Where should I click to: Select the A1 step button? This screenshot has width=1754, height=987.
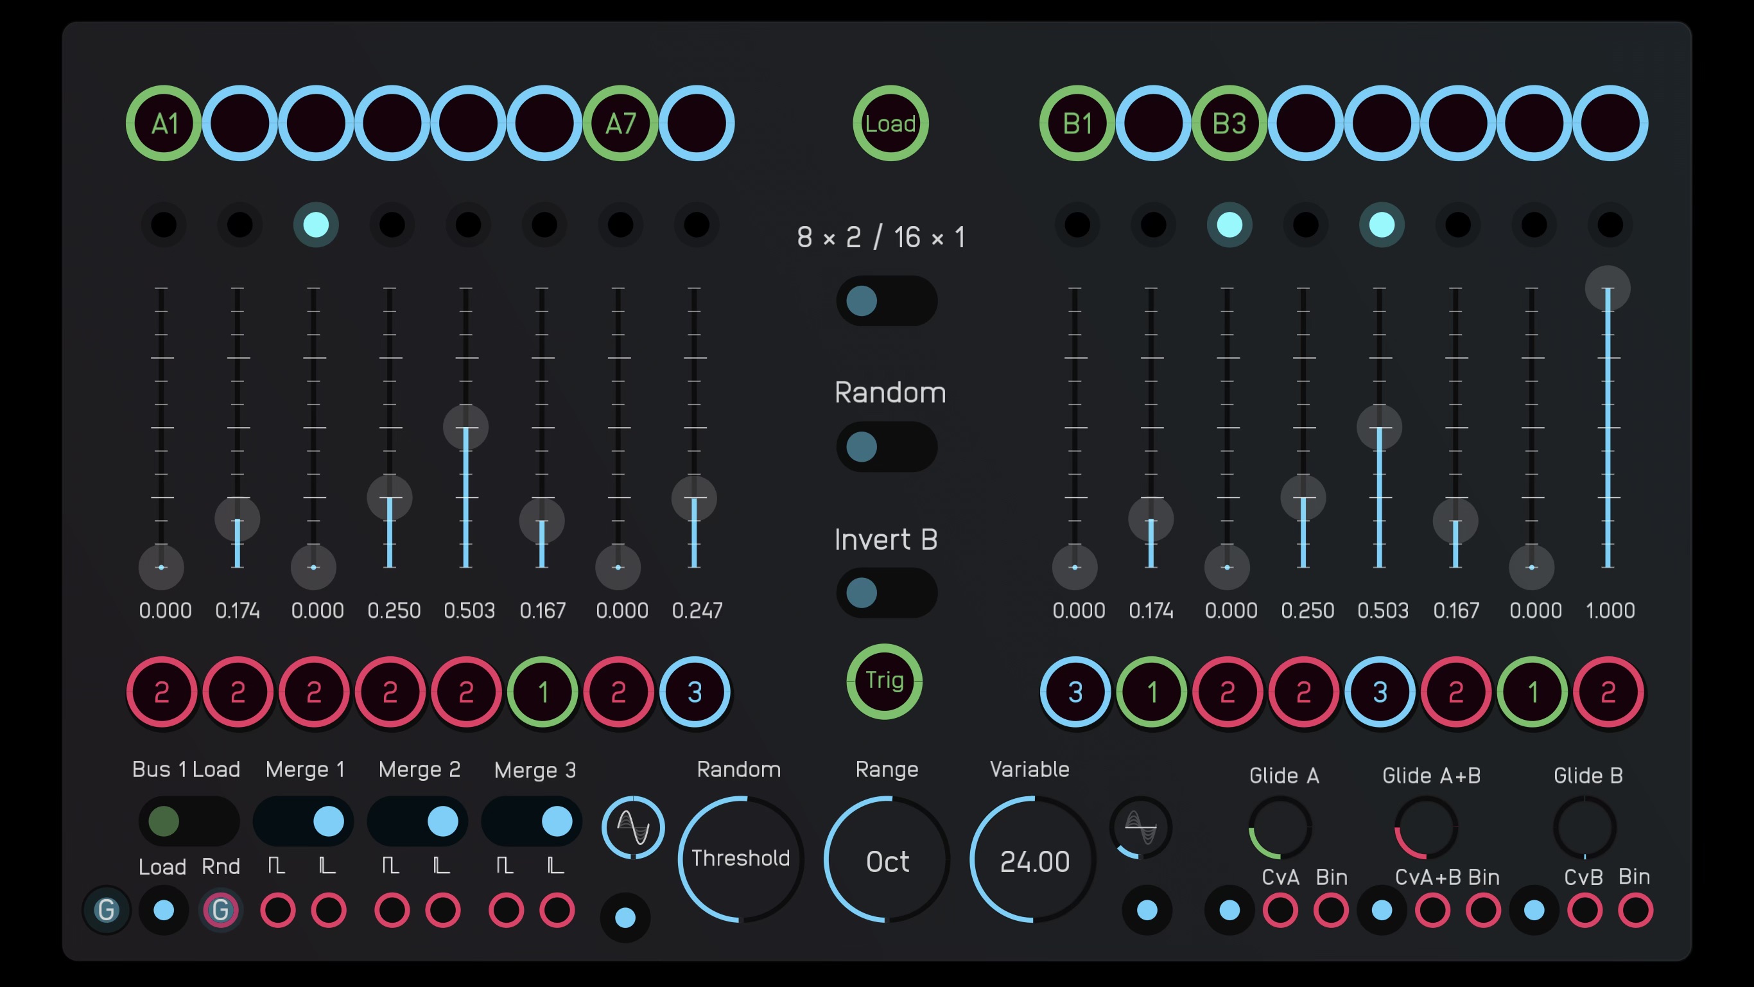click(x=164, y=123)
